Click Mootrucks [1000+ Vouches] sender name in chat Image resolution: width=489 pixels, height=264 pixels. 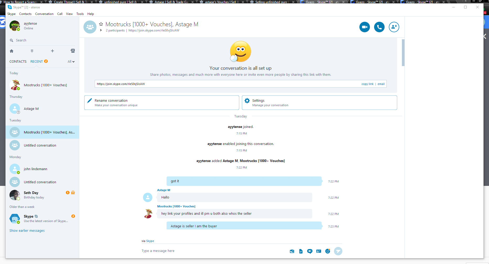(176, 206)
